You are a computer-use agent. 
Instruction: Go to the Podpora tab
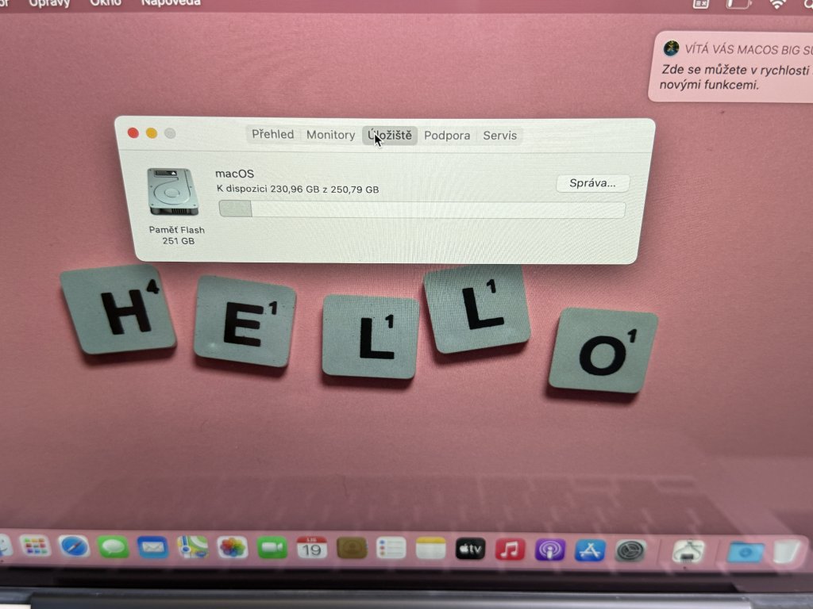click(447, 136)
